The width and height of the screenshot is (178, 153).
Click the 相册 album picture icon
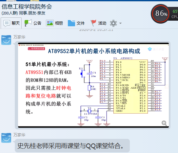50,23
